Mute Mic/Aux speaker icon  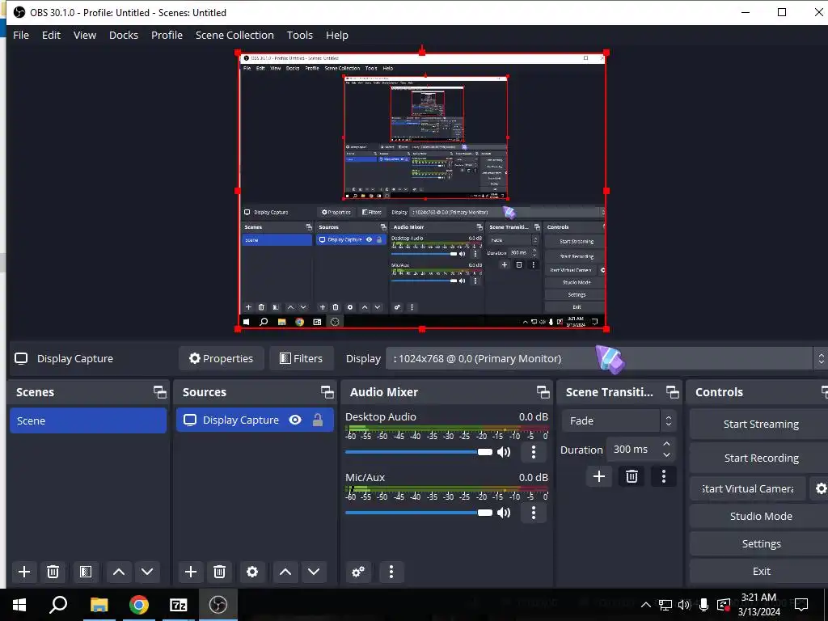pos(504,513)
